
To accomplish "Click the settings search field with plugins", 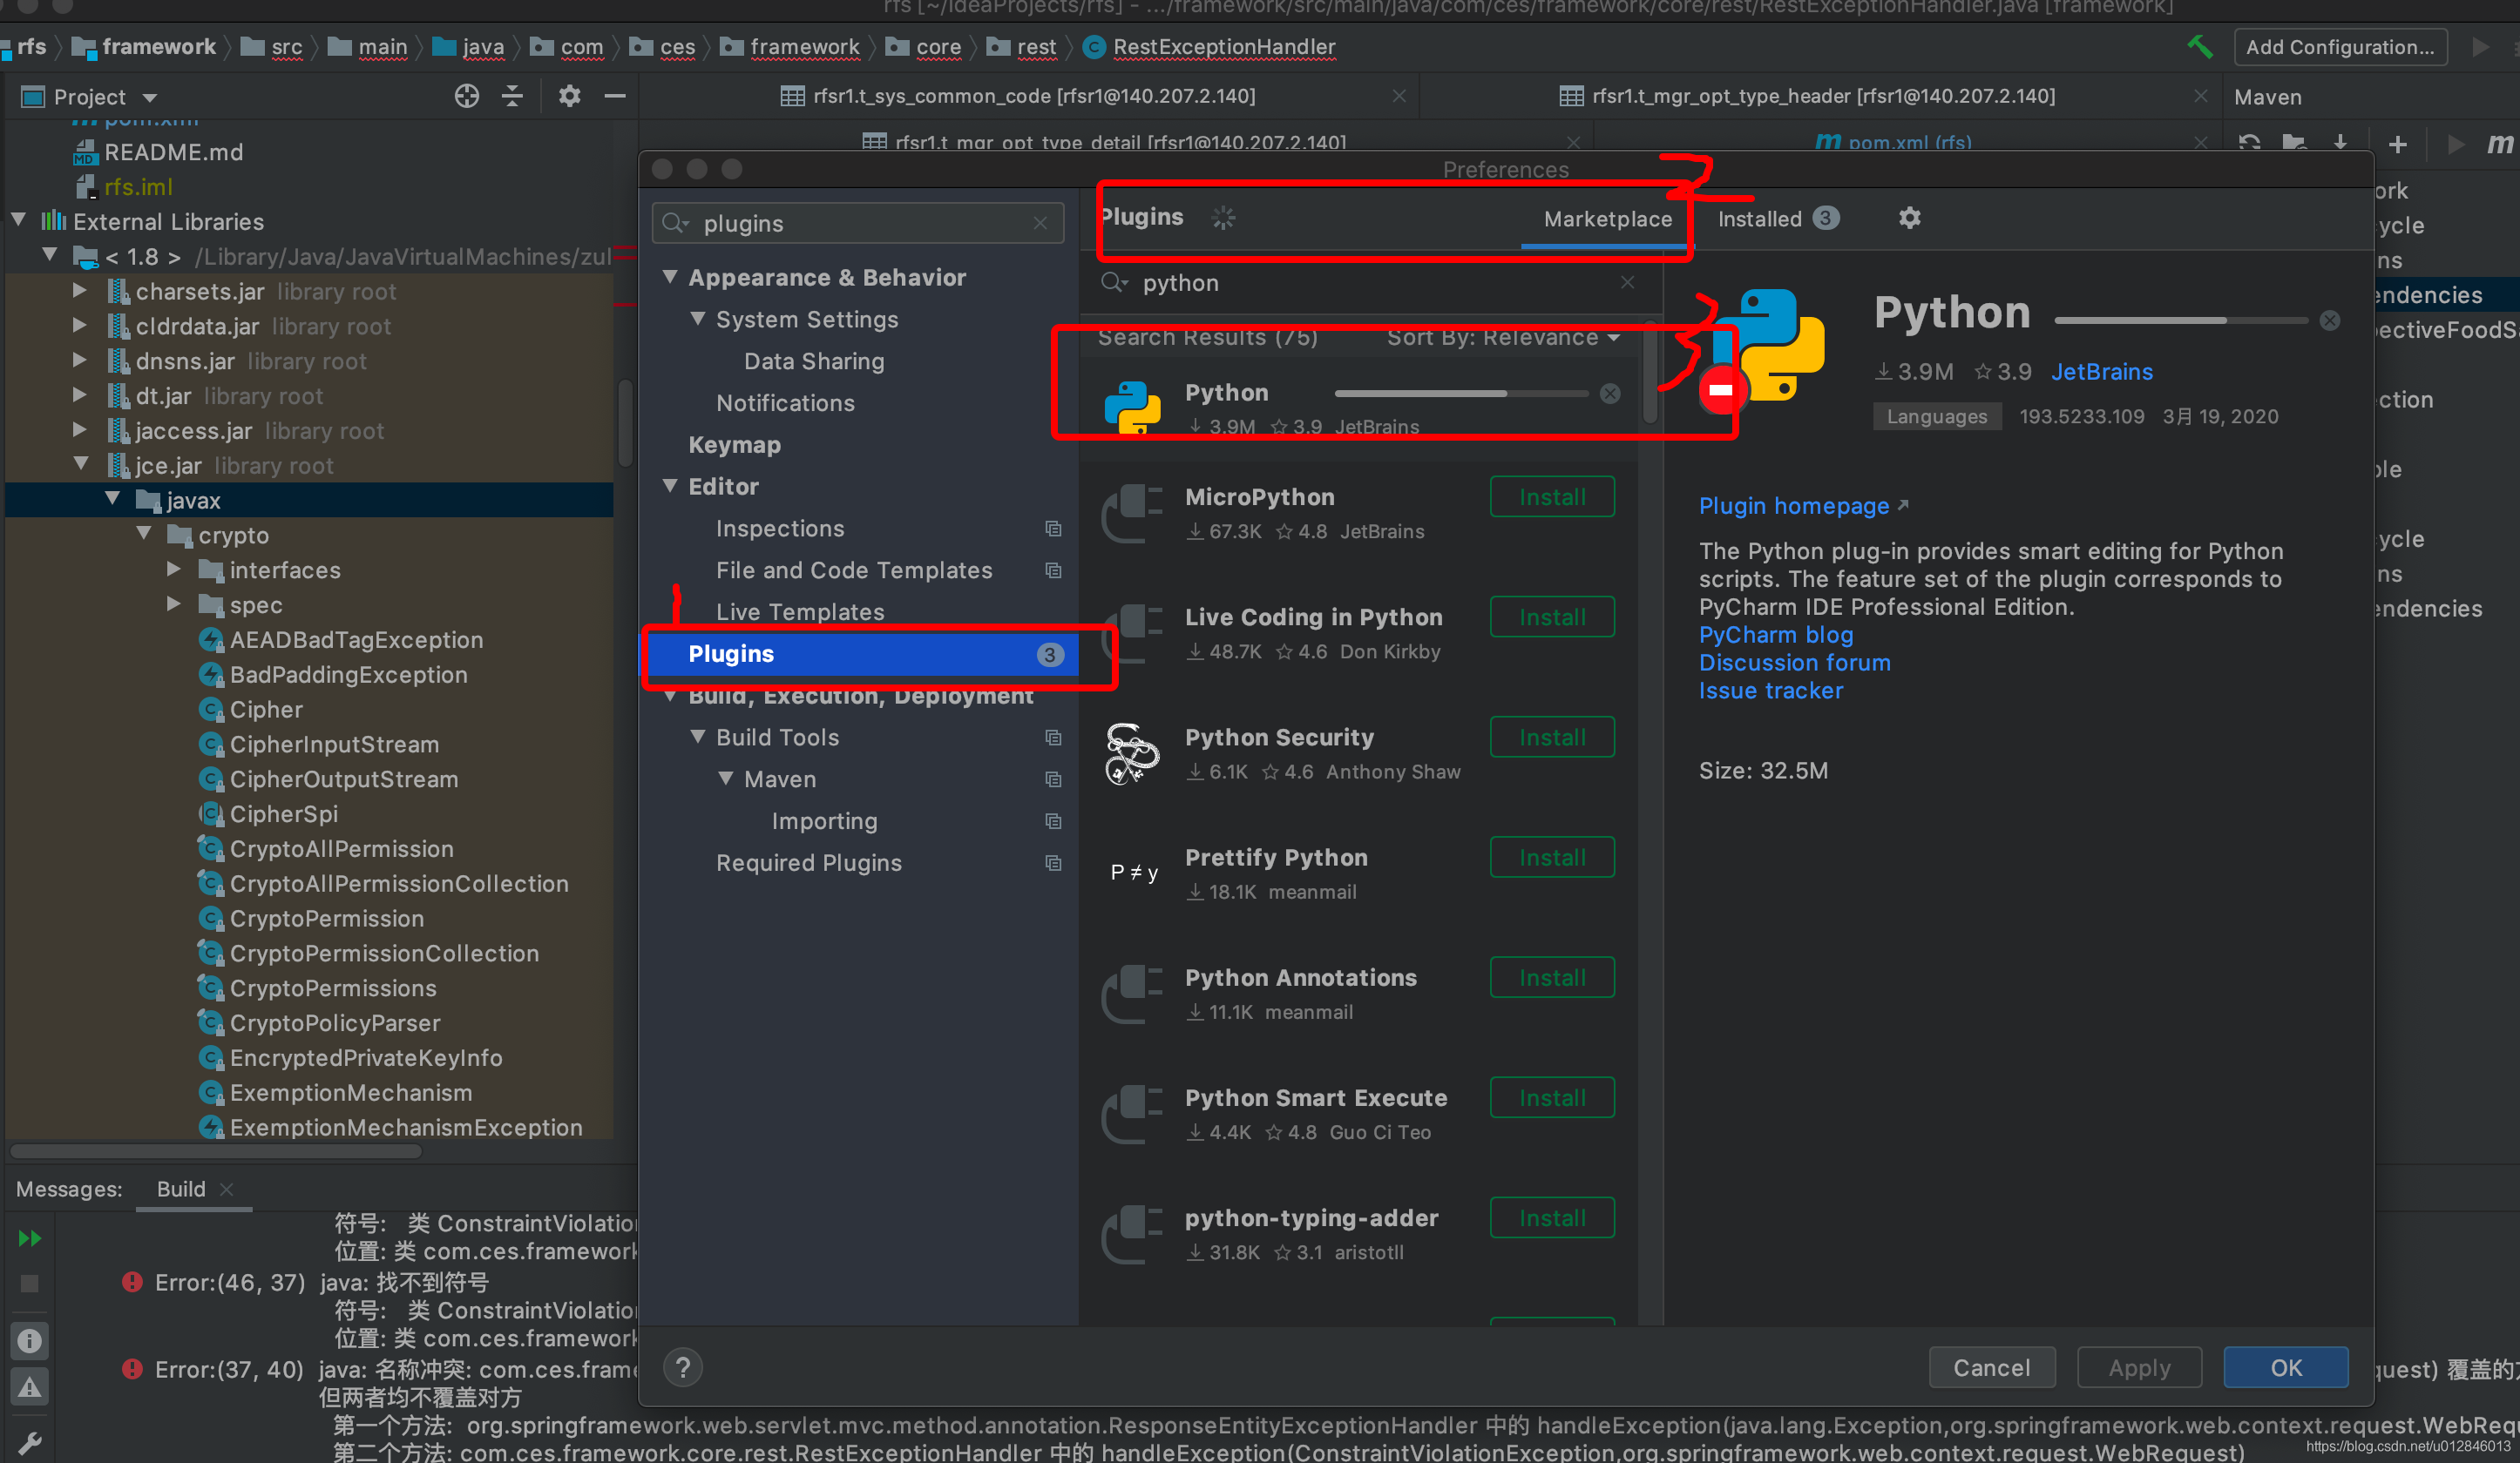I will pos(858,223).
